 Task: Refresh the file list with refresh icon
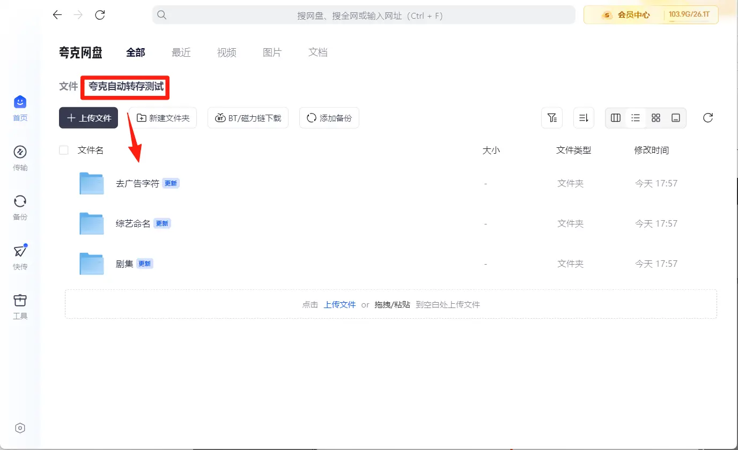click(x=708, y=118)
